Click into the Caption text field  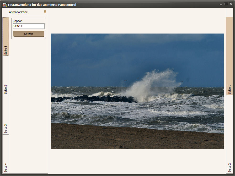point(29,26)
